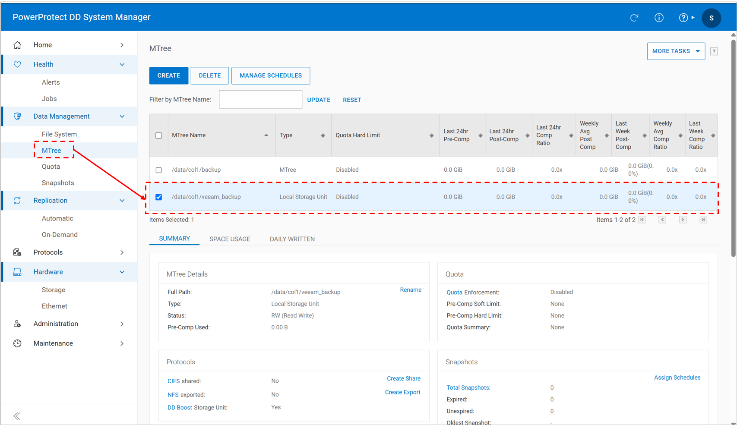The width and height of the screenshot is (737, 425).
Task: Click the CREATE button
Action: point(169,76)
